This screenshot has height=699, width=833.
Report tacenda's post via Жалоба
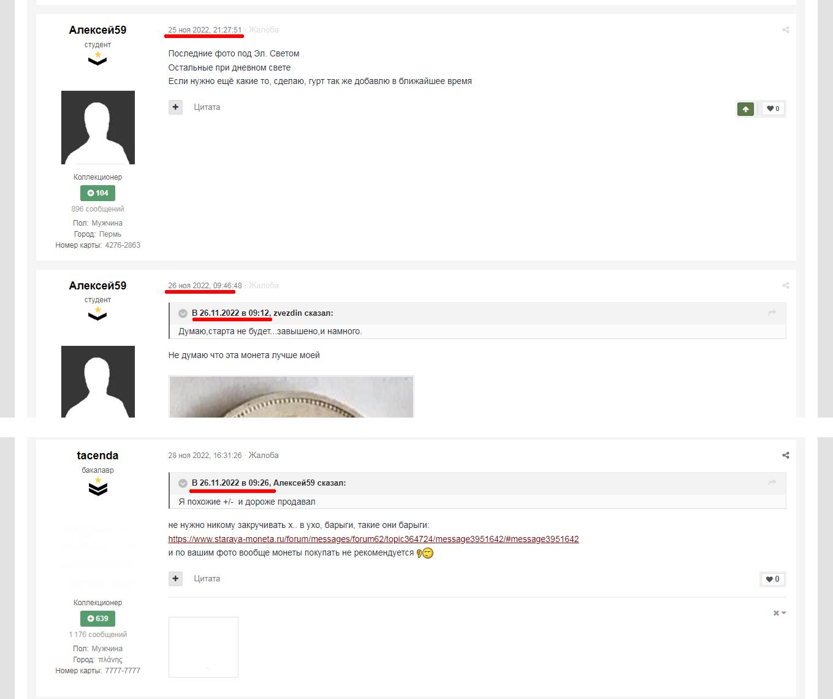point(264,456)
